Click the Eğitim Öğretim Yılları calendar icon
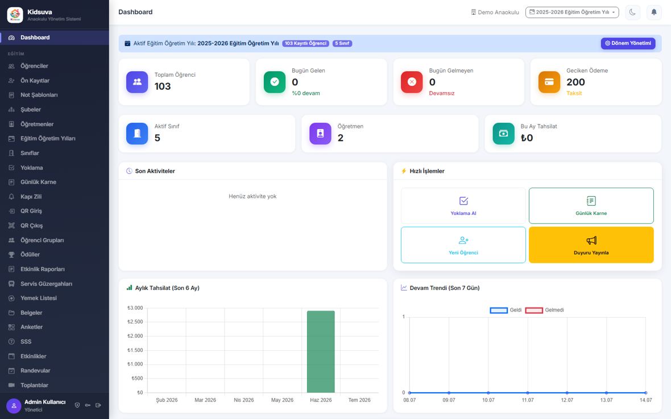671x419 pixels. point(11,139)
